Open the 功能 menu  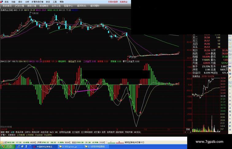(13, 2)
